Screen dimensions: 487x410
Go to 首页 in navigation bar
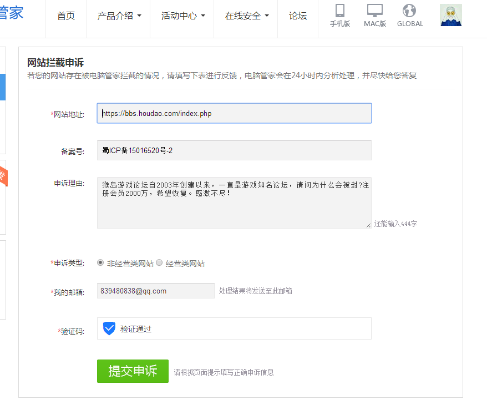[66, 16]
